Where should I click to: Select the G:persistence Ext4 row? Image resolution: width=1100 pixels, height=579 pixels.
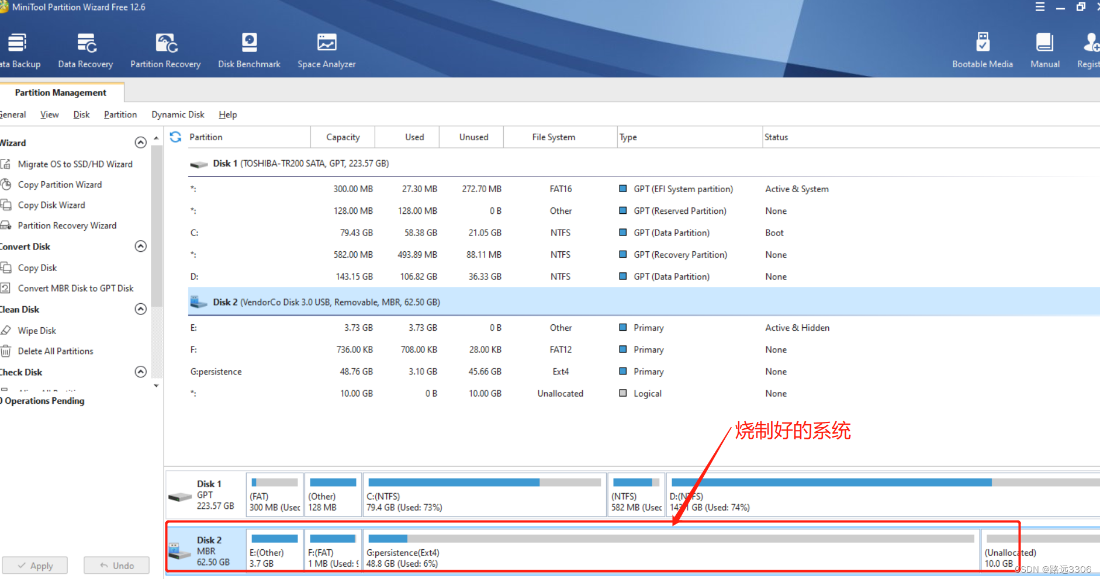pos(644,372)
